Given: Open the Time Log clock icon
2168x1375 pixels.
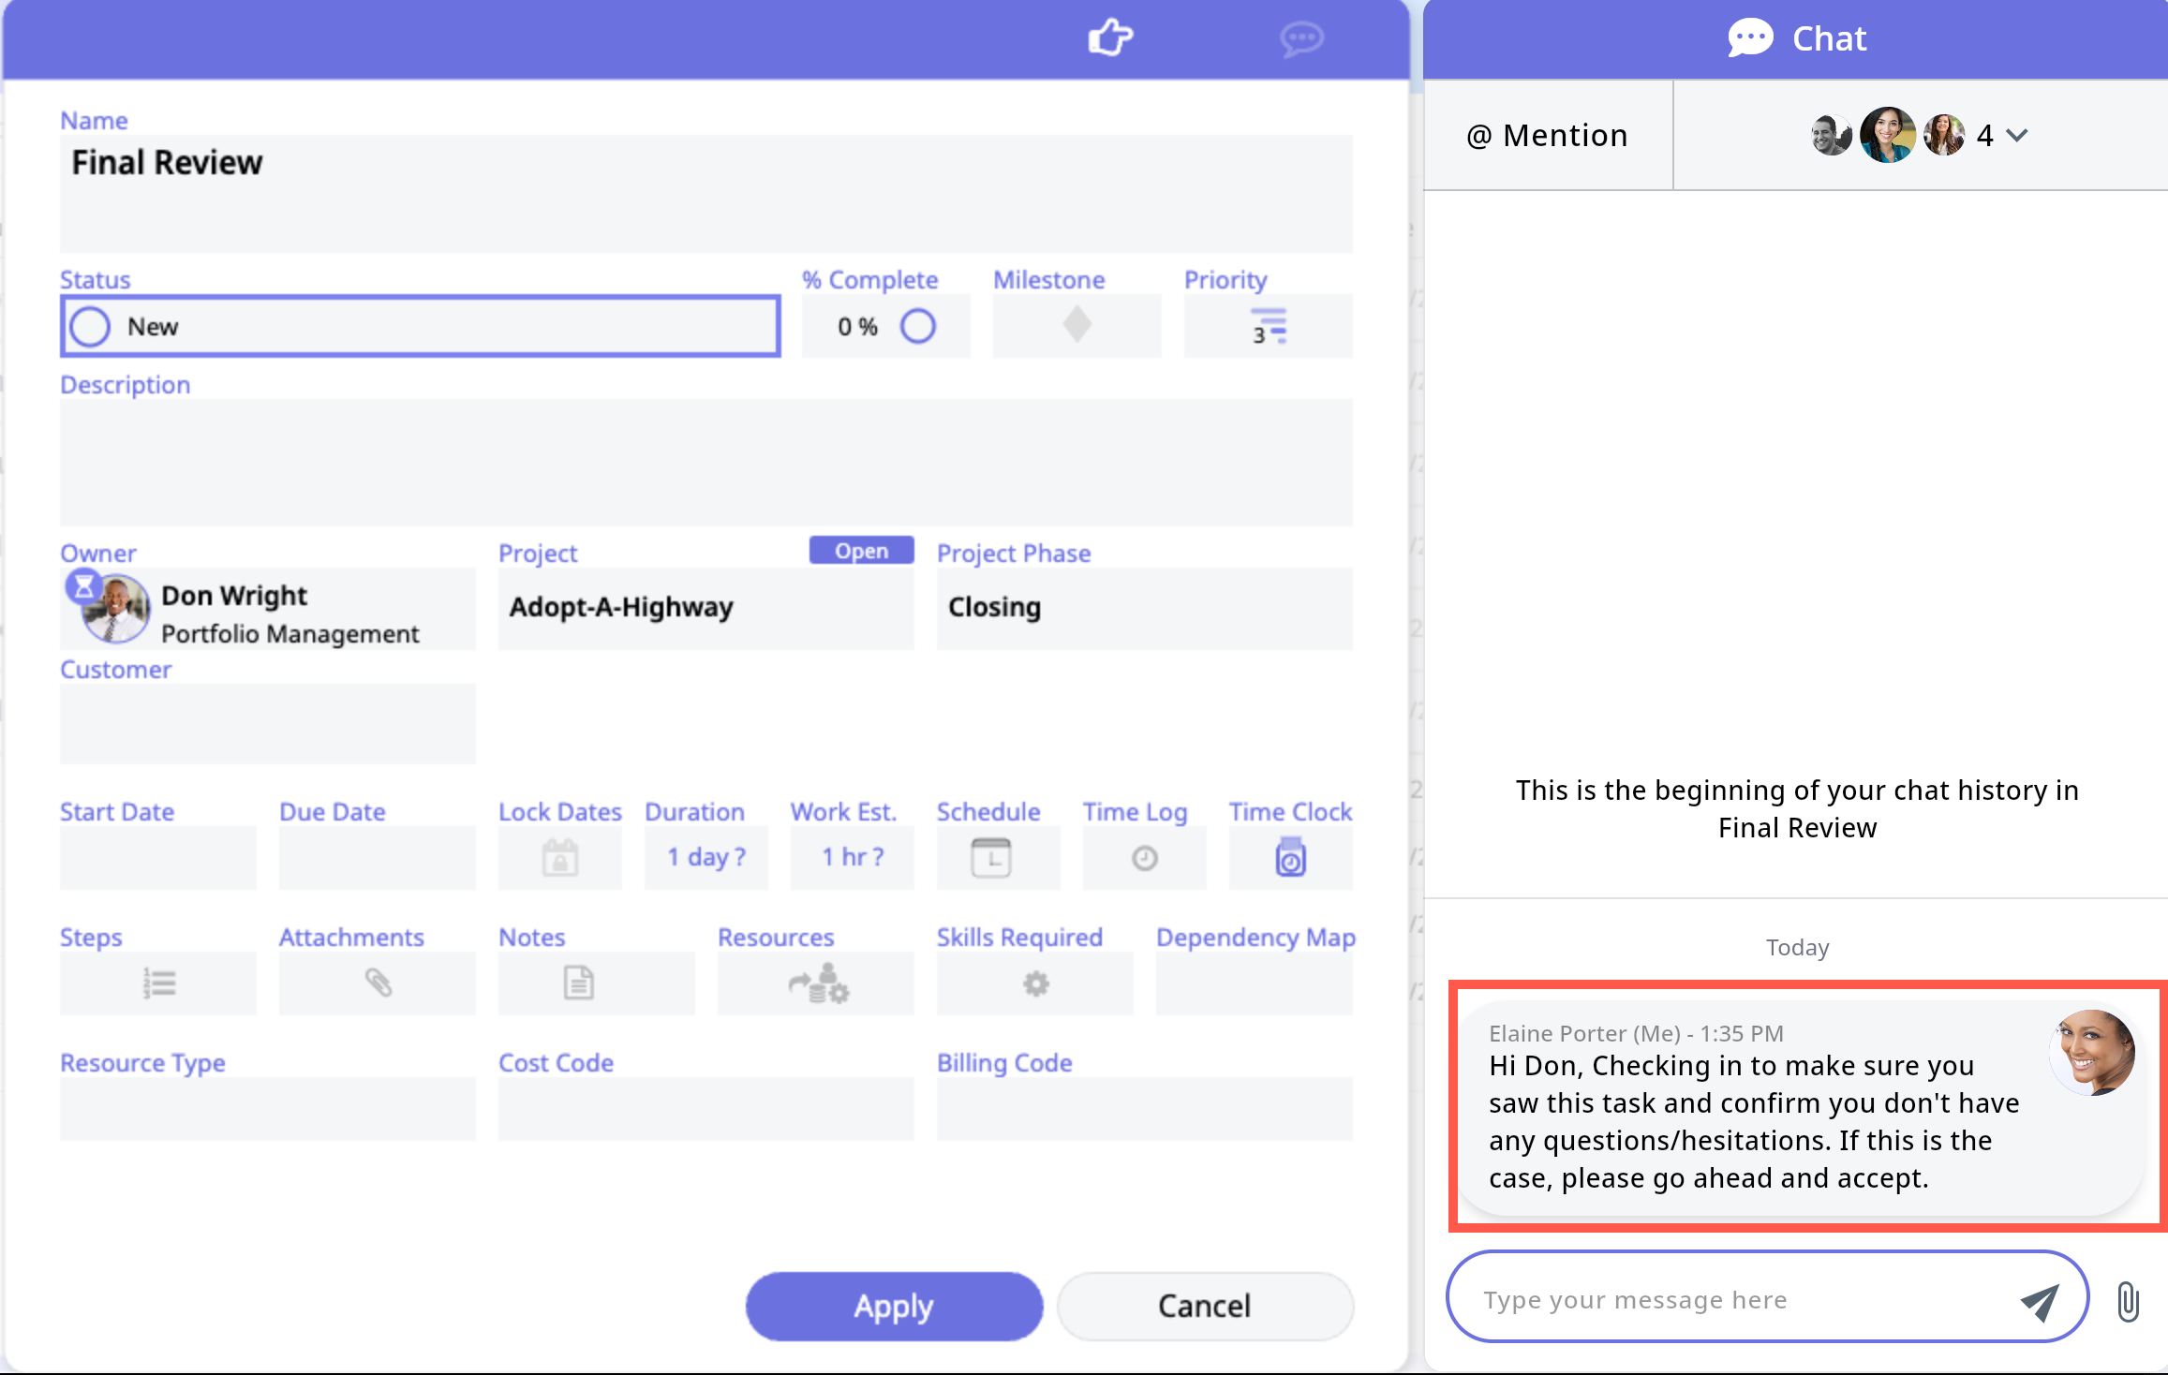Looking at the screenshot, I should tap(1144, 857).
